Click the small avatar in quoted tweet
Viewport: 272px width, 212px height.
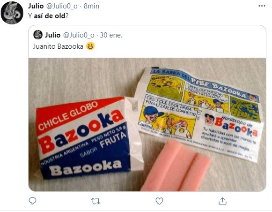coord(38,35)
